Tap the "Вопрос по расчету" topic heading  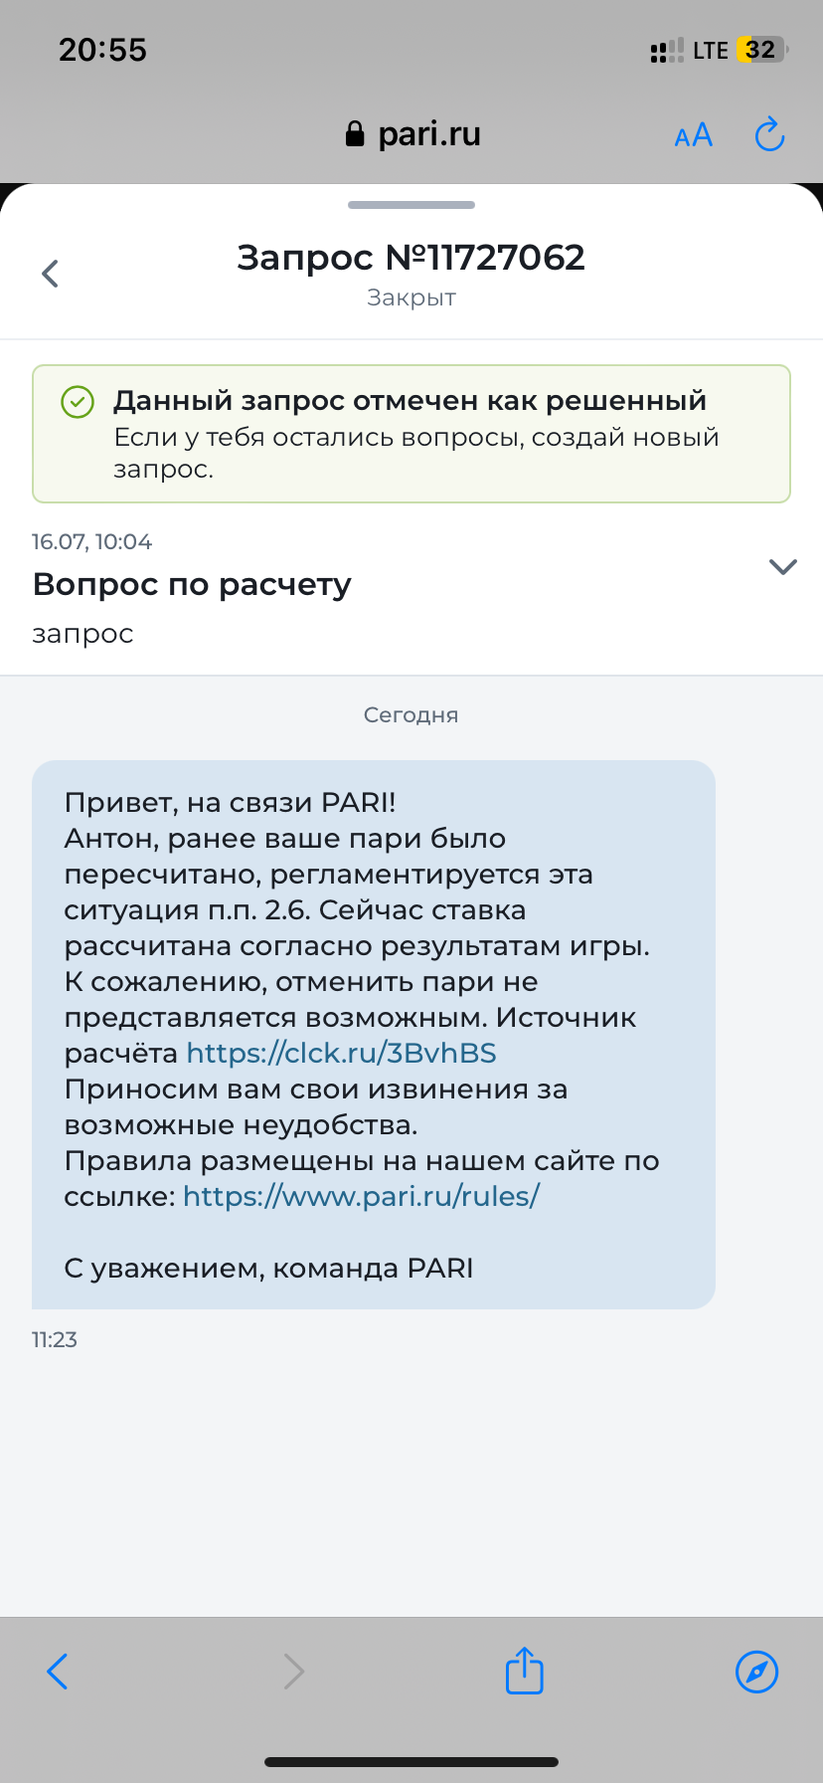pyautogui.click(x=192, y=584)
